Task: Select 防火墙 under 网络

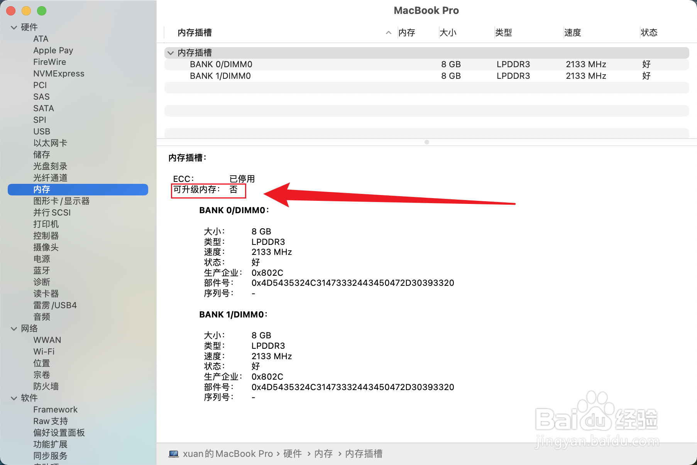Action: 46,387
